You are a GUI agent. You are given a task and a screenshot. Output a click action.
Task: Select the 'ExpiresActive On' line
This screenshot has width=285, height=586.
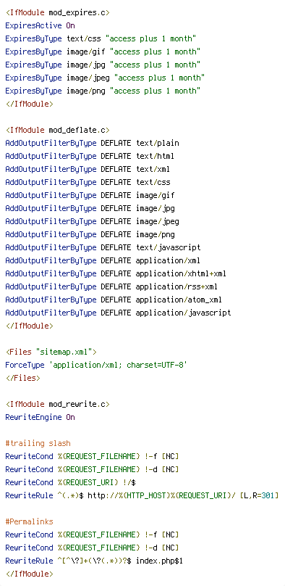point(41,26)
